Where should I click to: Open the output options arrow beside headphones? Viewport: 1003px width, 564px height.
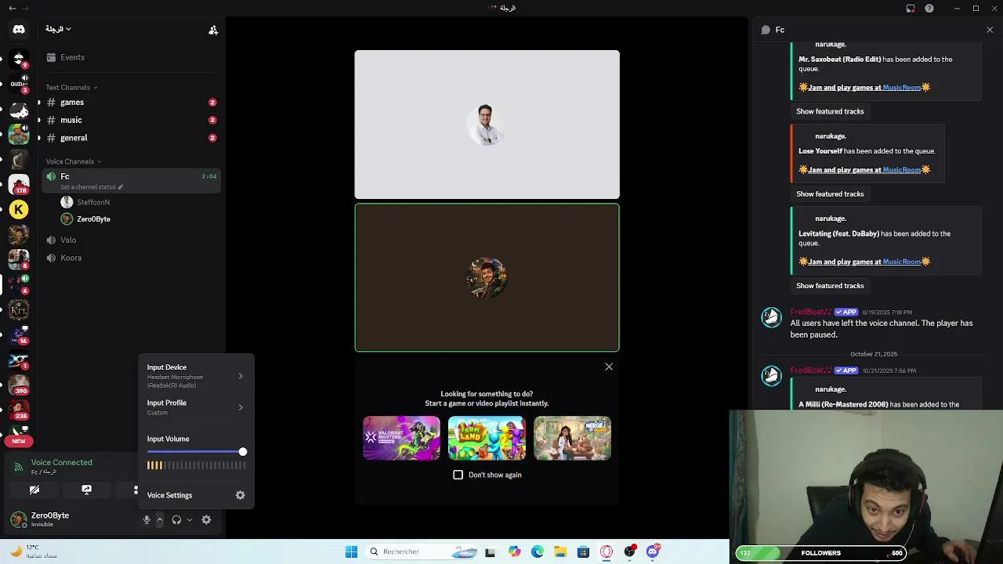190,519
